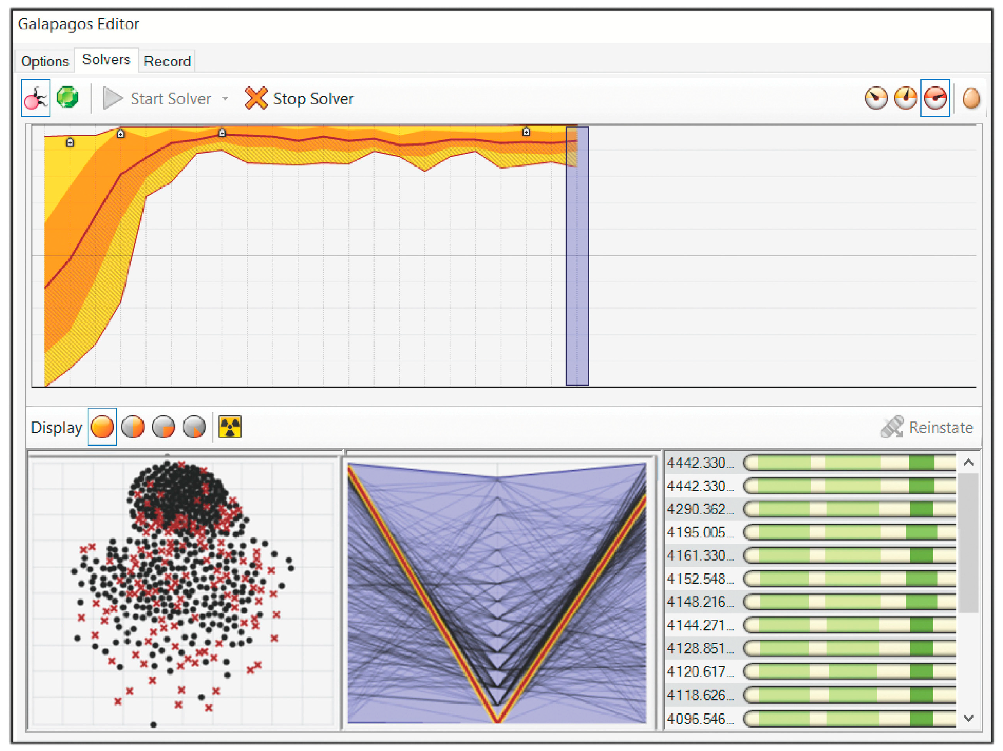The image size is (1003, 751).
Task: Click the genome list scroll-up arrow
Action: click(969, 463)
